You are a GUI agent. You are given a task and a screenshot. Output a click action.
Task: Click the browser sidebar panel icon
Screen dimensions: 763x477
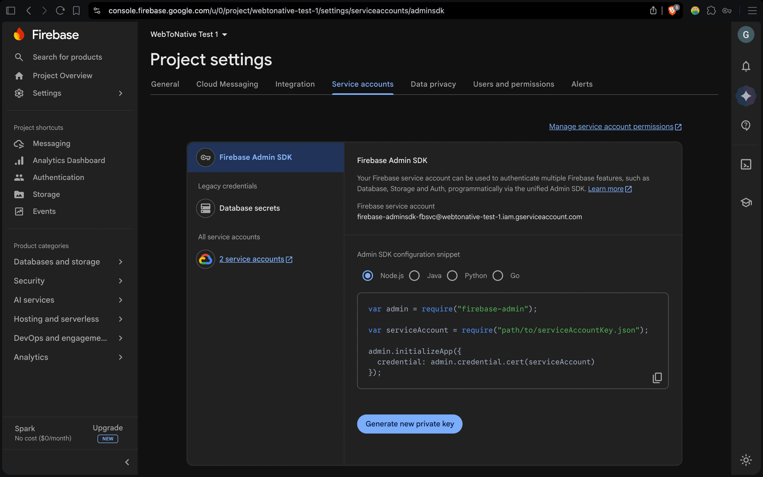click(x=10, y=11)
